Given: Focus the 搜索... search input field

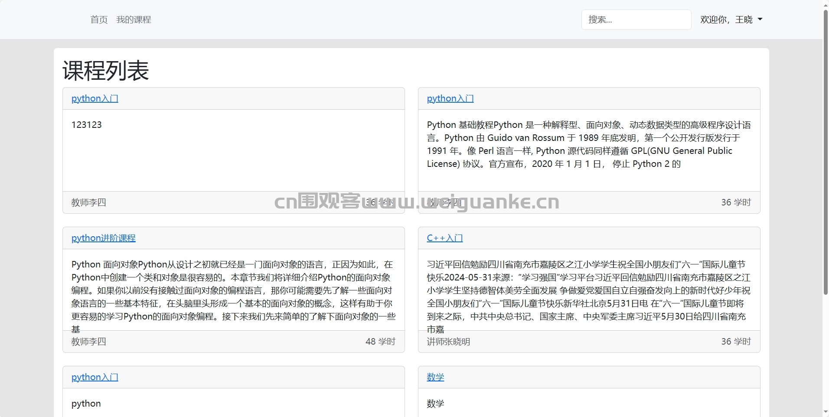Looking at the screenshot, I should click(x=636, y=20).
